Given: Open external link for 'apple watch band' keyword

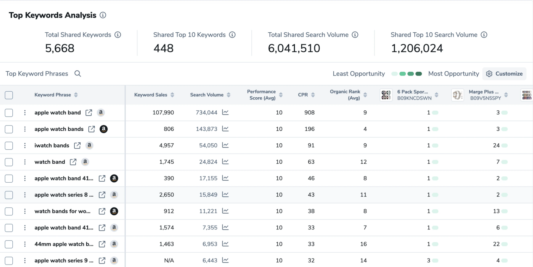Looking at the screenshot, I should pos(89,113).
